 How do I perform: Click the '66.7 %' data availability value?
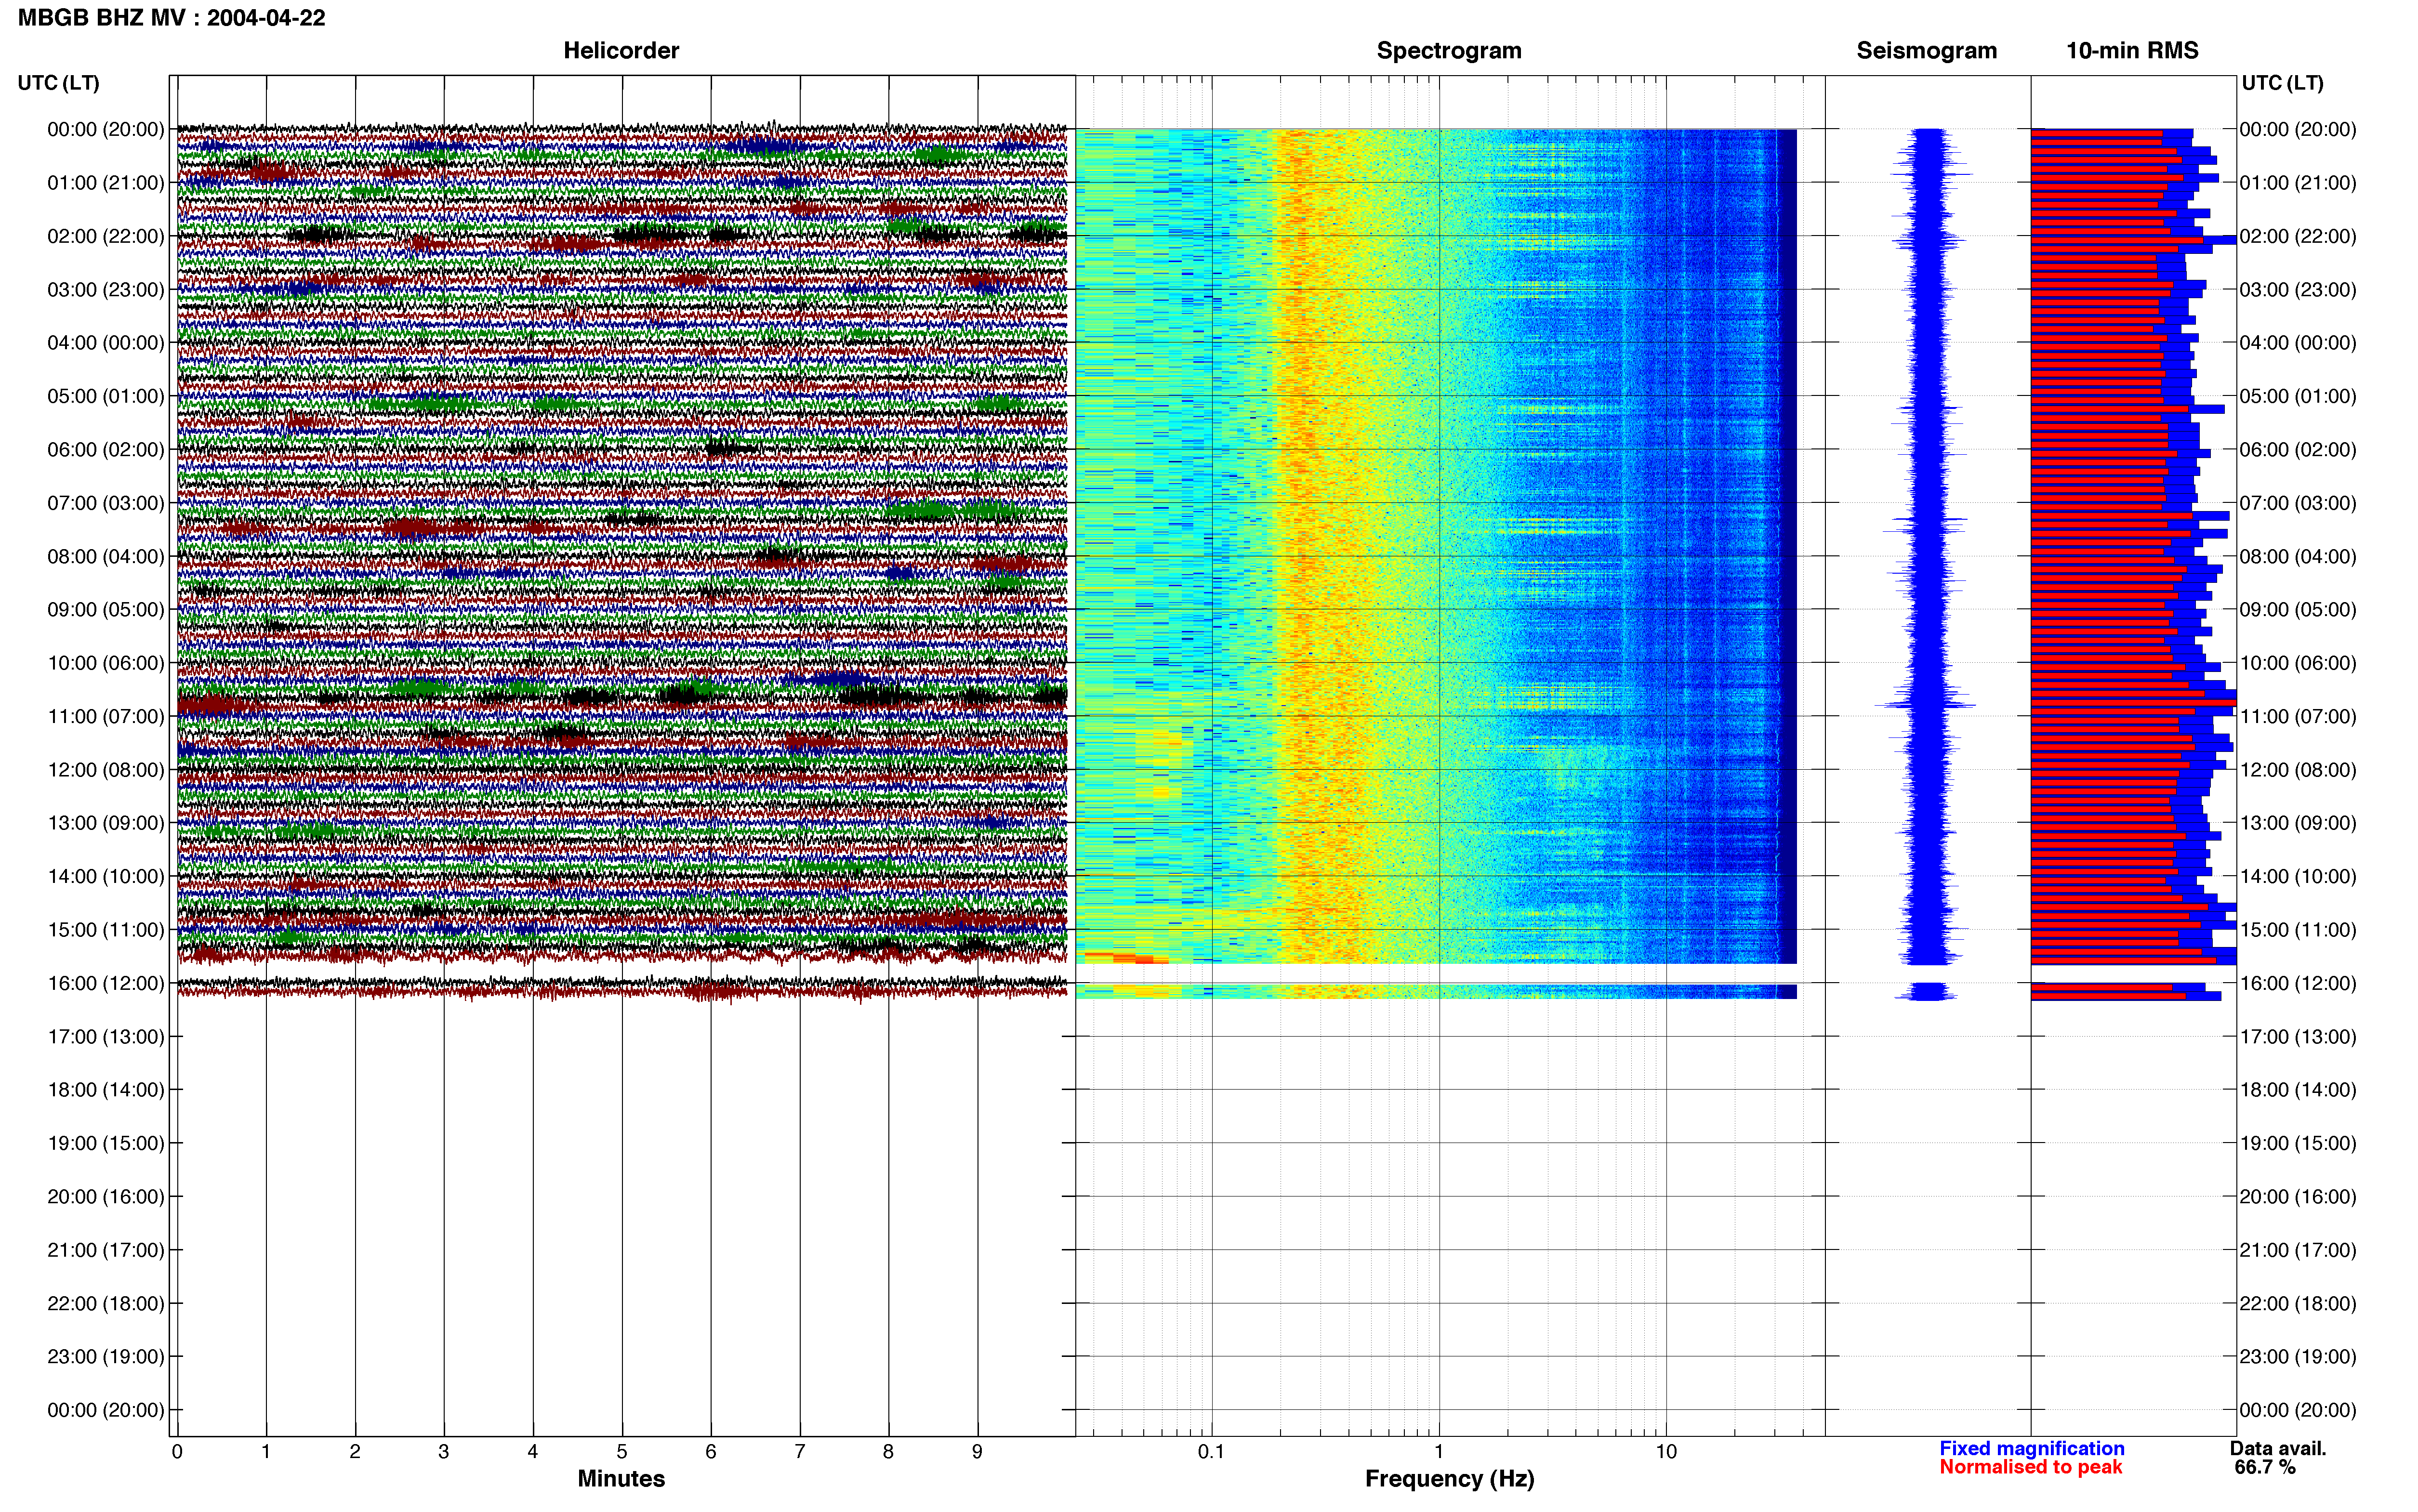tap(2265, 1467)
